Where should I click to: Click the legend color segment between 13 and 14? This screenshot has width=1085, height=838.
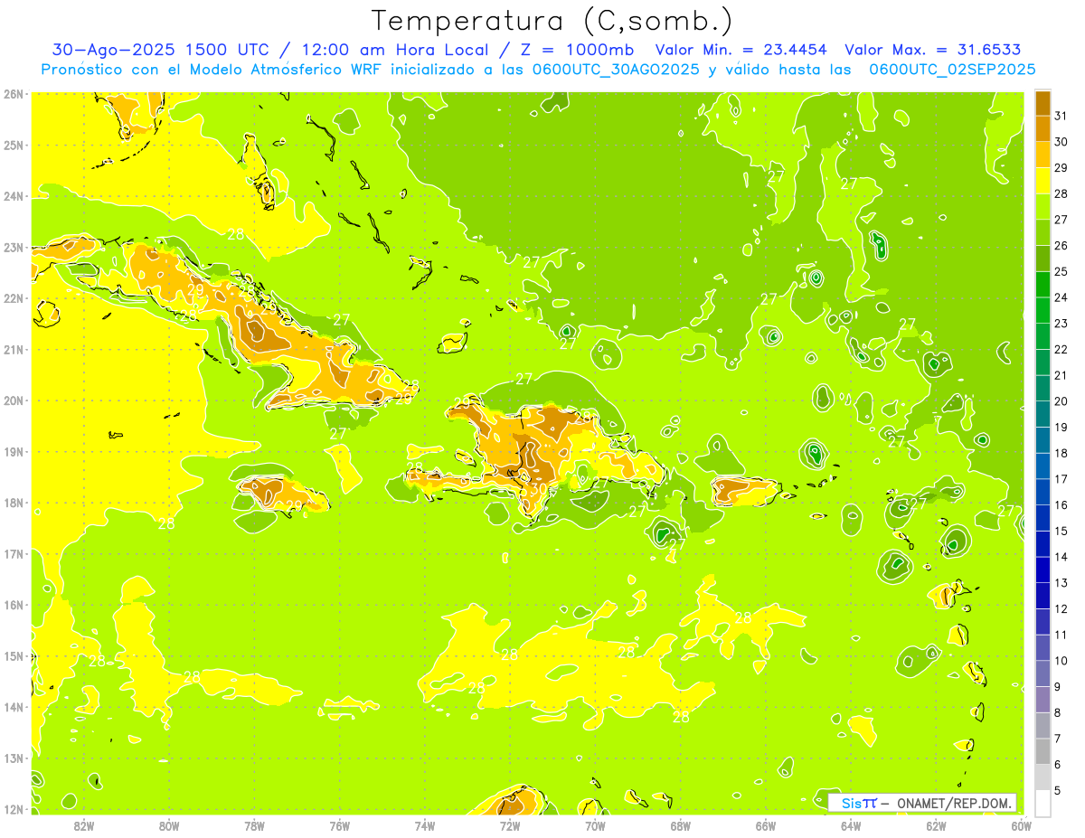point(1043,570)
